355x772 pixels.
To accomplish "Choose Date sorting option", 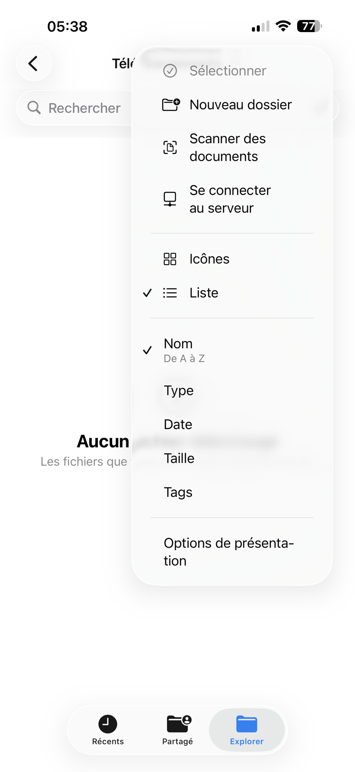I will (x=178, y=424).
